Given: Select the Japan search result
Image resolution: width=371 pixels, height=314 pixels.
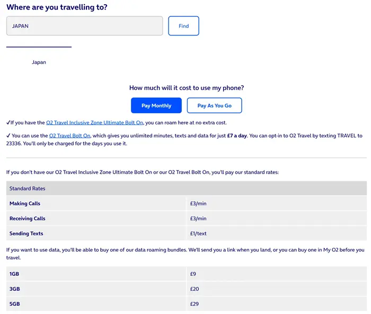Looking at the screenshot, I should pyautogui.click(x=39, y=62).
